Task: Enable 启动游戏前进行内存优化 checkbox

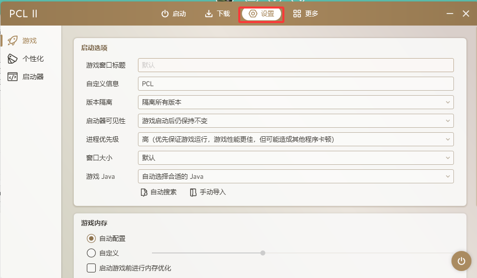Action: pos(91,267)
